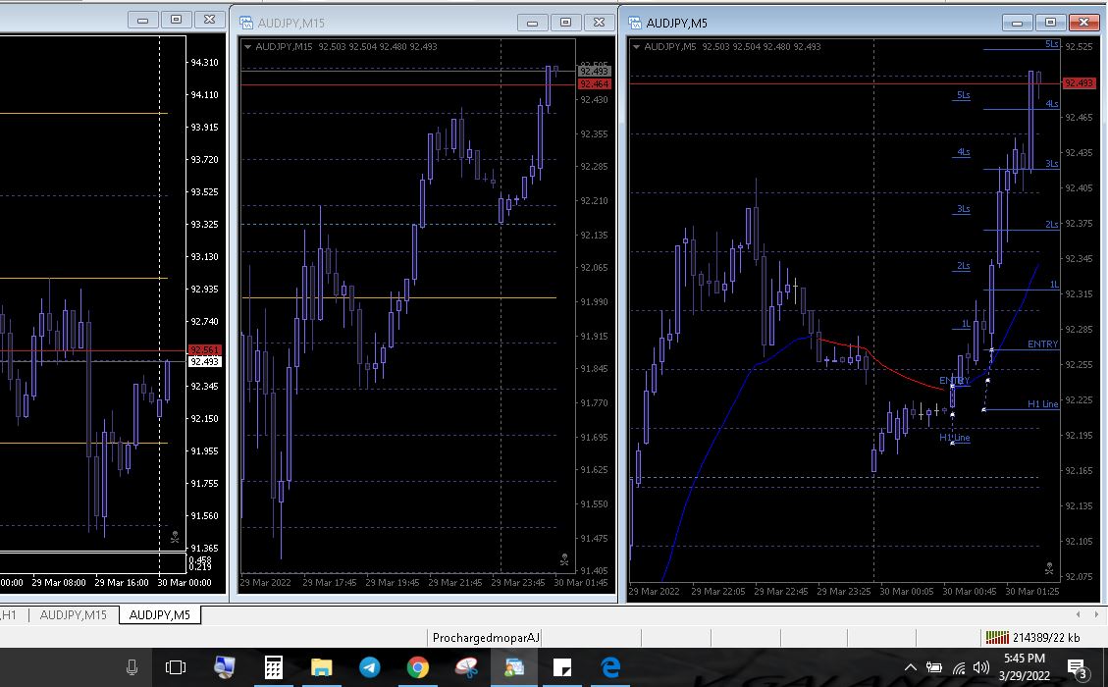Click the AUDJPY,M5 window chart icon
Image resolution: width=1108 pixels, height=687 pixels.
[x=635, y=23]
